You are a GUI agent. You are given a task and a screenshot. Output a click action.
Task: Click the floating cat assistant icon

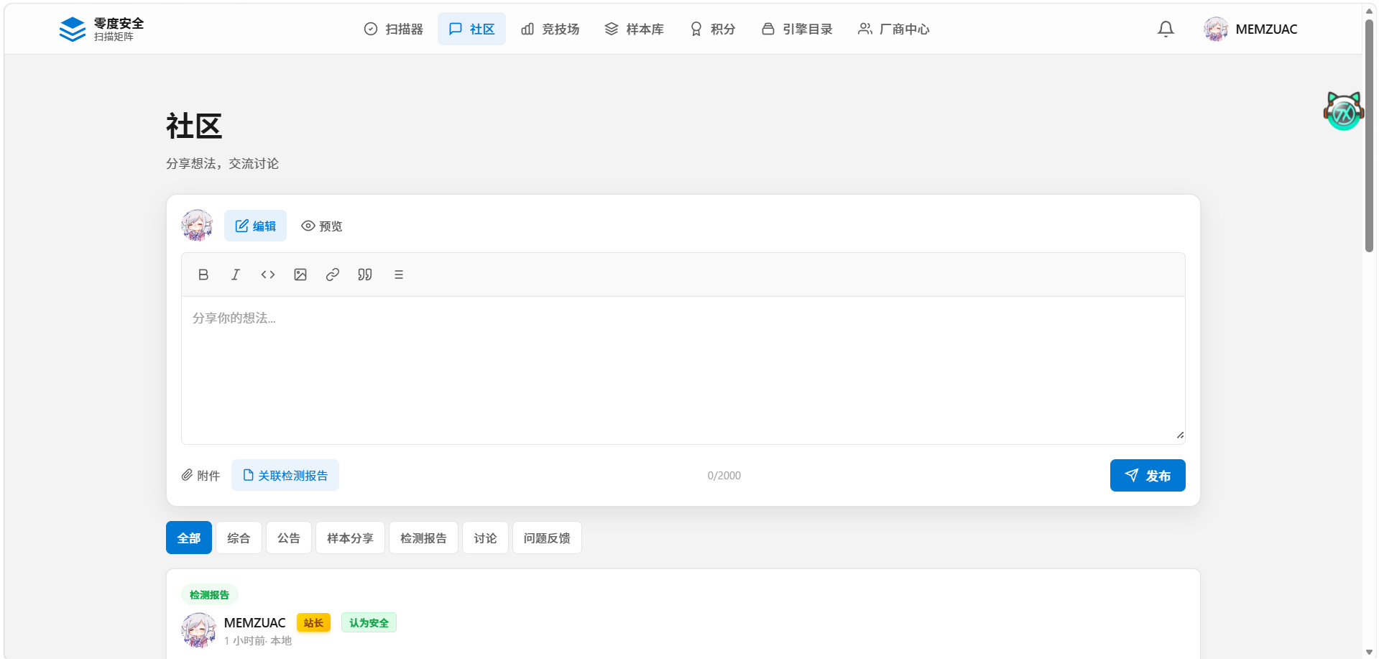click(x=1342, y=111)
